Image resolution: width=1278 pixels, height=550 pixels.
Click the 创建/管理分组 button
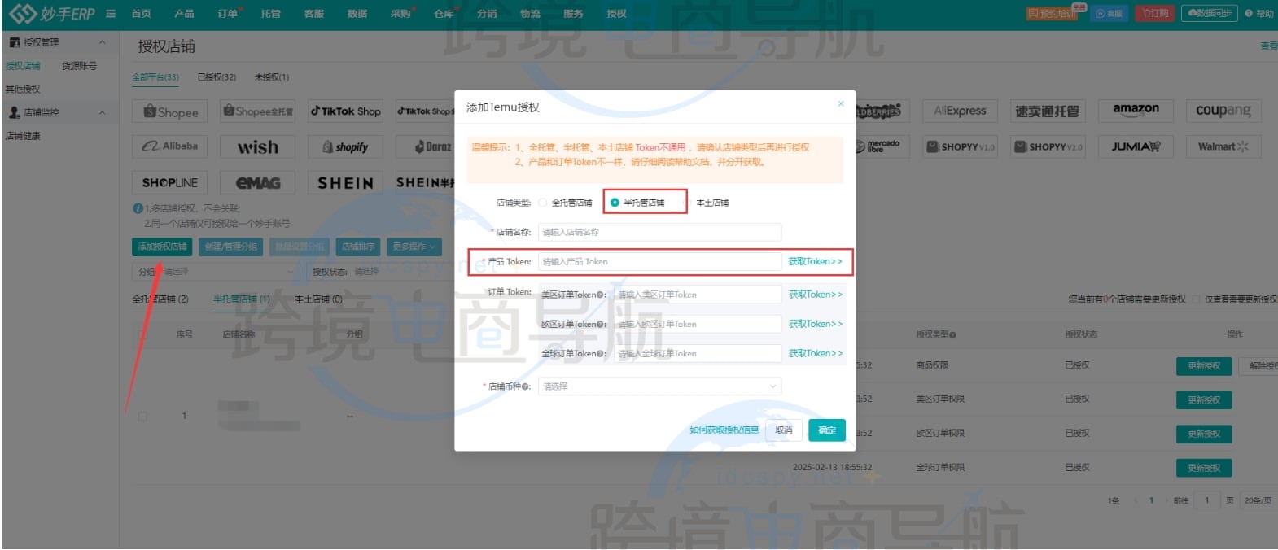[231, 247]
